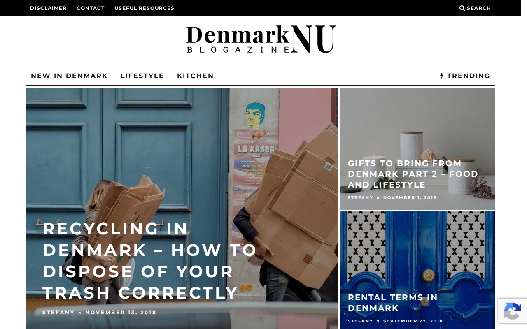Open Gifts to Bring from Denmark Part 2 article
This screenshot has height=329, width=527.
413,174
